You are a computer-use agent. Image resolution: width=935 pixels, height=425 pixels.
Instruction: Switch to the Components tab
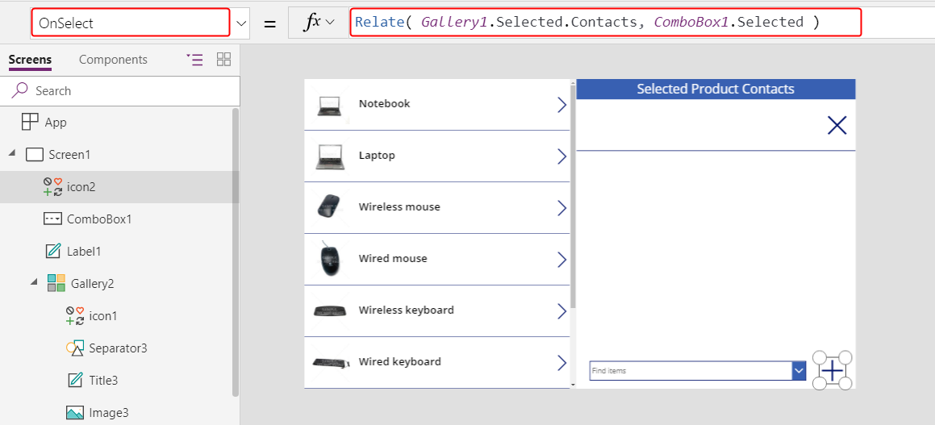113,60
